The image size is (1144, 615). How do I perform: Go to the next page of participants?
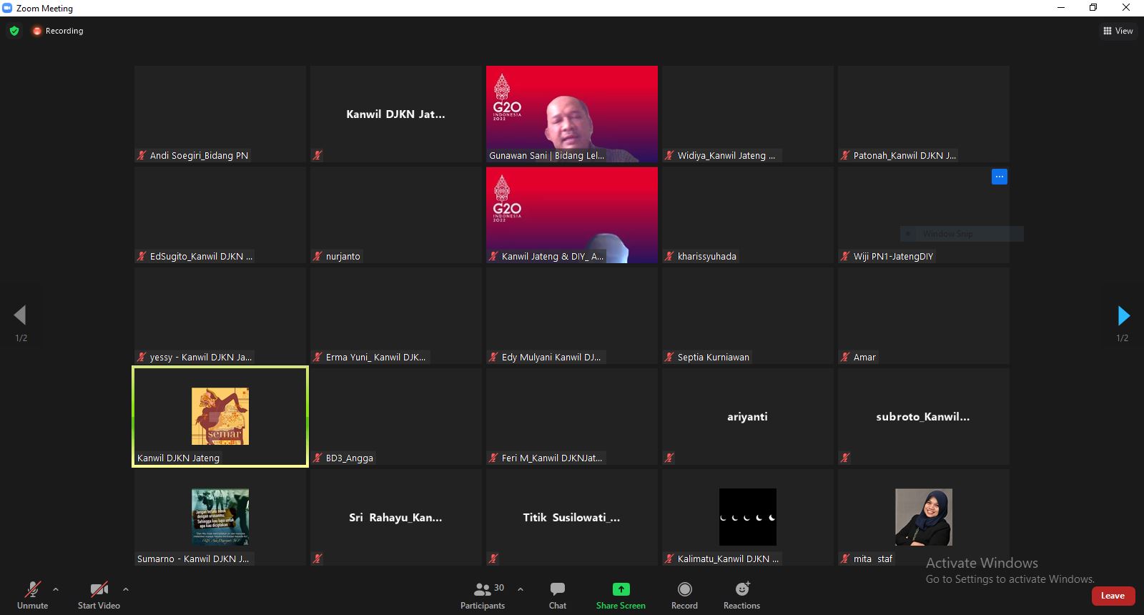[x=1123, y=315]
